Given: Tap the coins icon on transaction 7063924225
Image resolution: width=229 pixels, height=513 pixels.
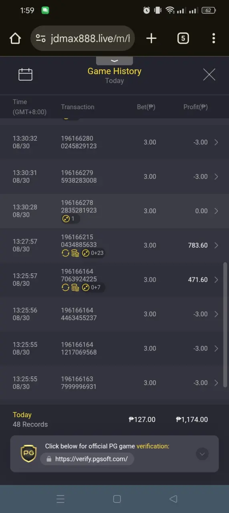Looking at the screenshot, I should pyautogui.click(x=75, y=287).
